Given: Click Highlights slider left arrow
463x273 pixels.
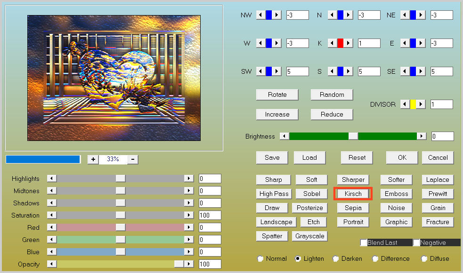Looking at the screenshot, I should (x=52, y=179).
